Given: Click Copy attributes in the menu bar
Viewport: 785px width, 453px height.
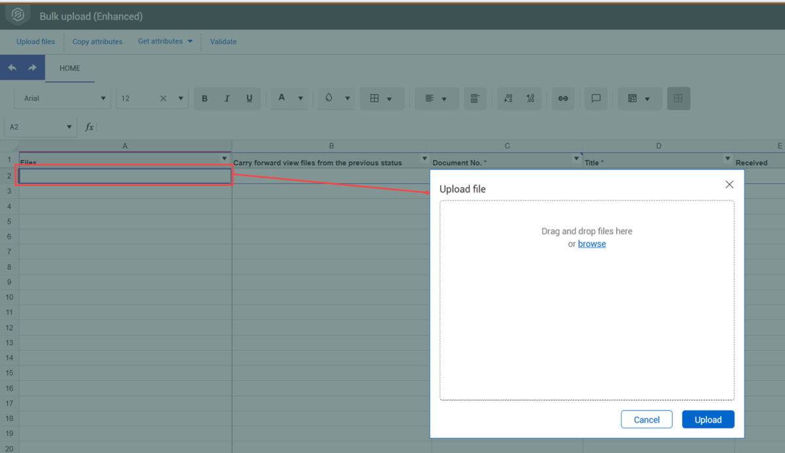Looking at the screenshot, I should (x=97, y=42).
